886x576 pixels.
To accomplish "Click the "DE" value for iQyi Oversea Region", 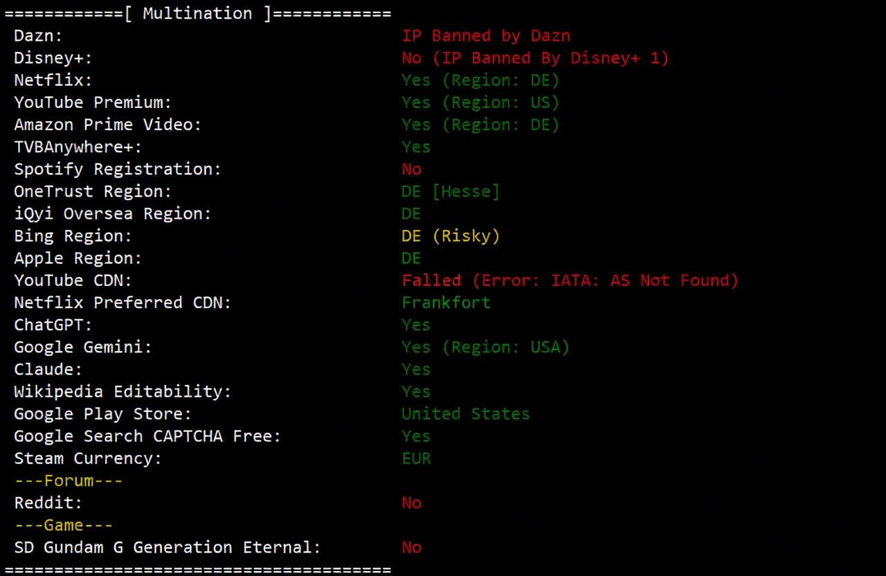I will click(x=412, y=213).
